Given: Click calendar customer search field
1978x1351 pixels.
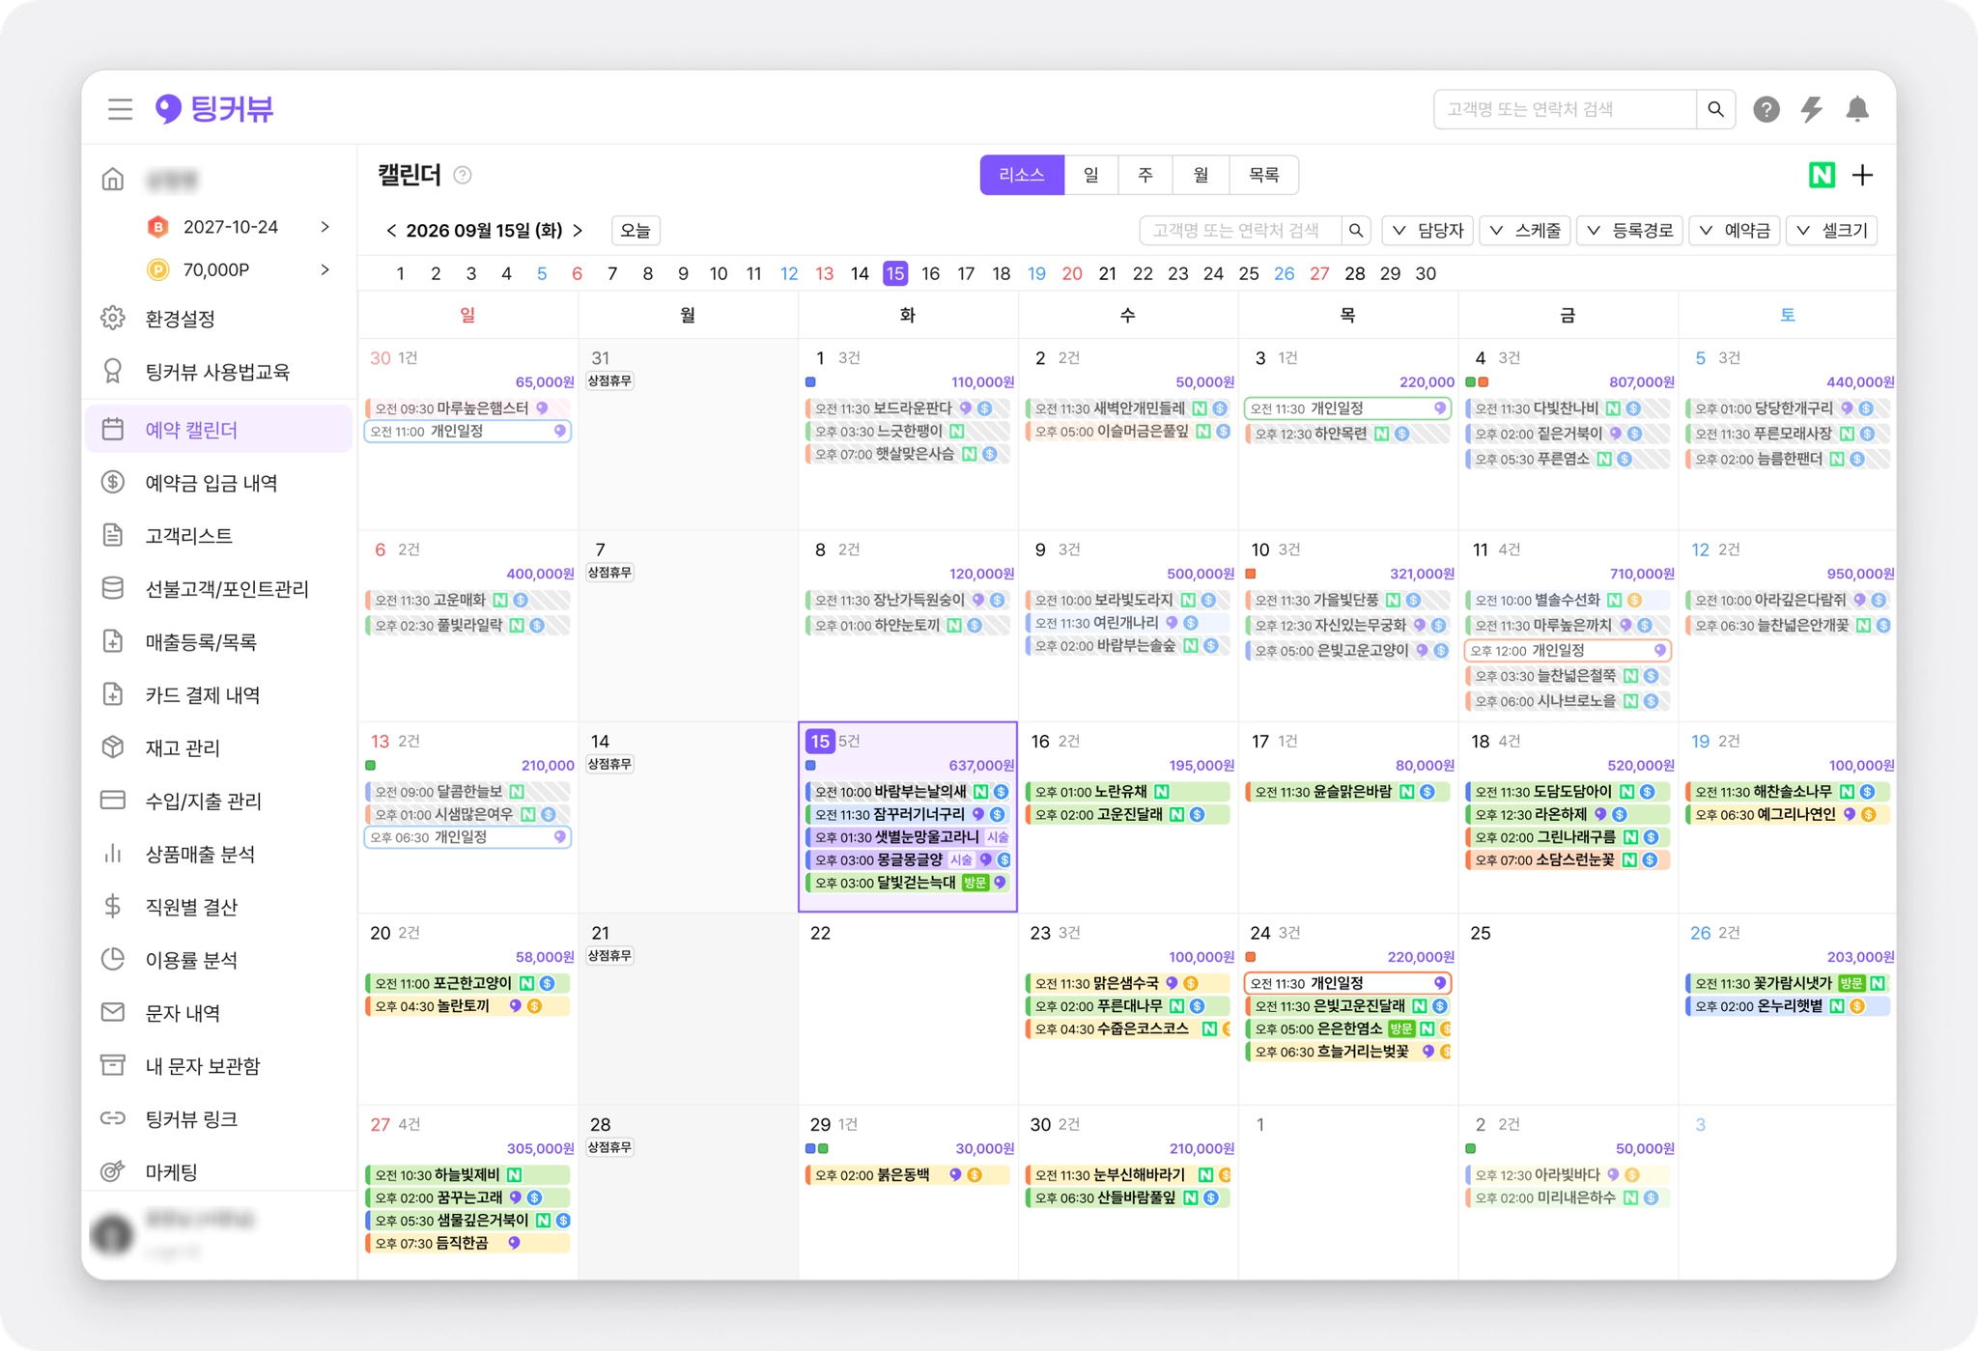Looking at the screenshot, I should (x=1240, y=231).
